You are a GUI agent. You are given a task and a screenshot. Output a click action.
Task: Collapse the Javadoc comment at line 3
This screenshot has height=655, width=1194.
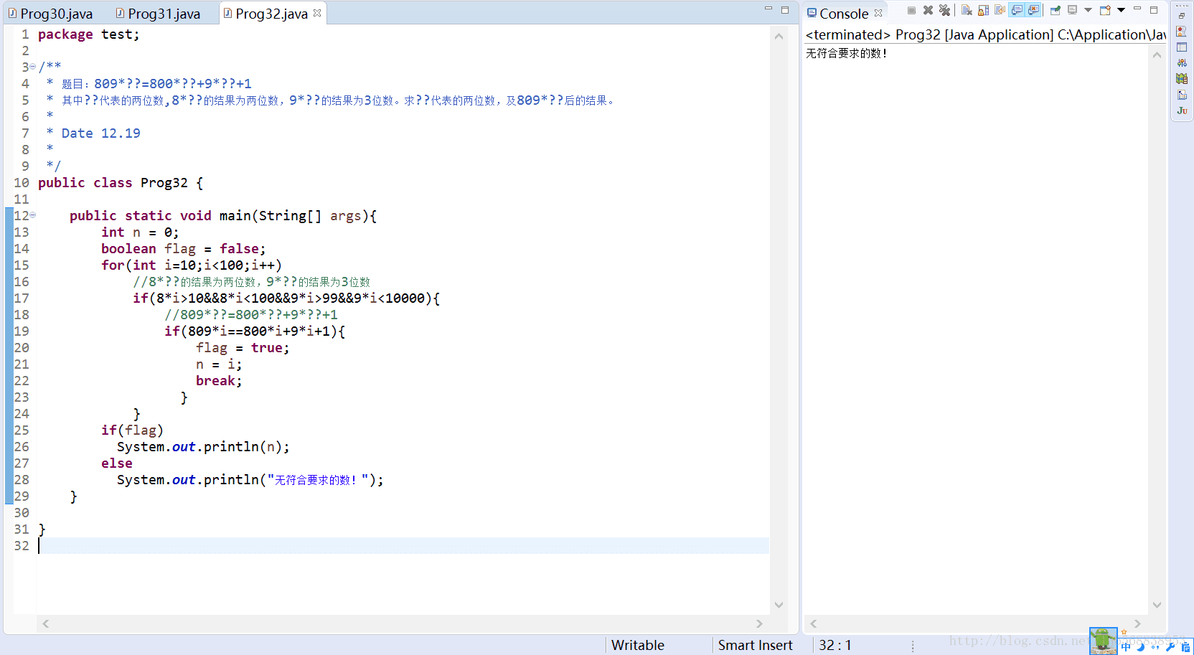point(33,67)
